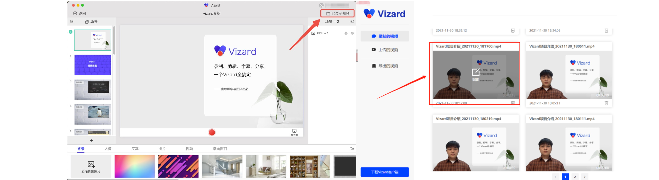
Task: Open 录制的视频 in web sidebar
Action: [x=385, y=36]
